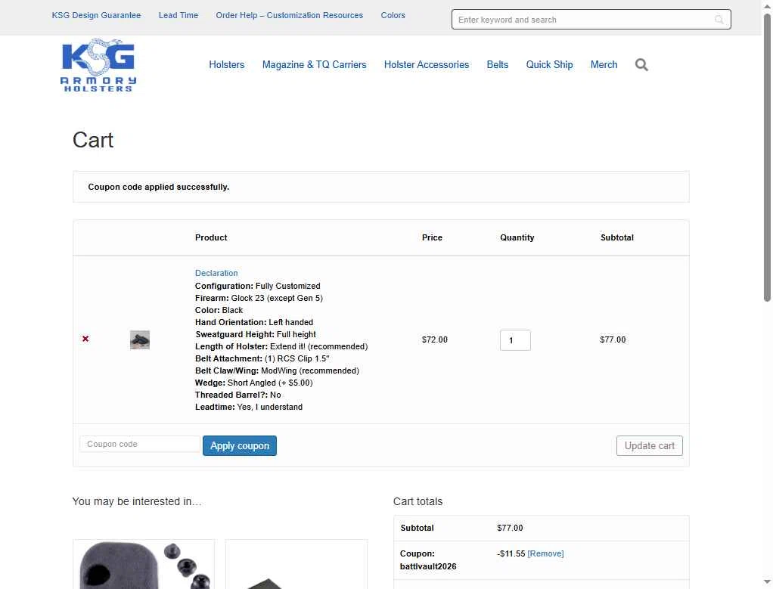Click the 'Belt Attachment: (1) RCS Clip 1.5"' line
This screenshot has height=589, width=773.
click(x=262, y=358)
